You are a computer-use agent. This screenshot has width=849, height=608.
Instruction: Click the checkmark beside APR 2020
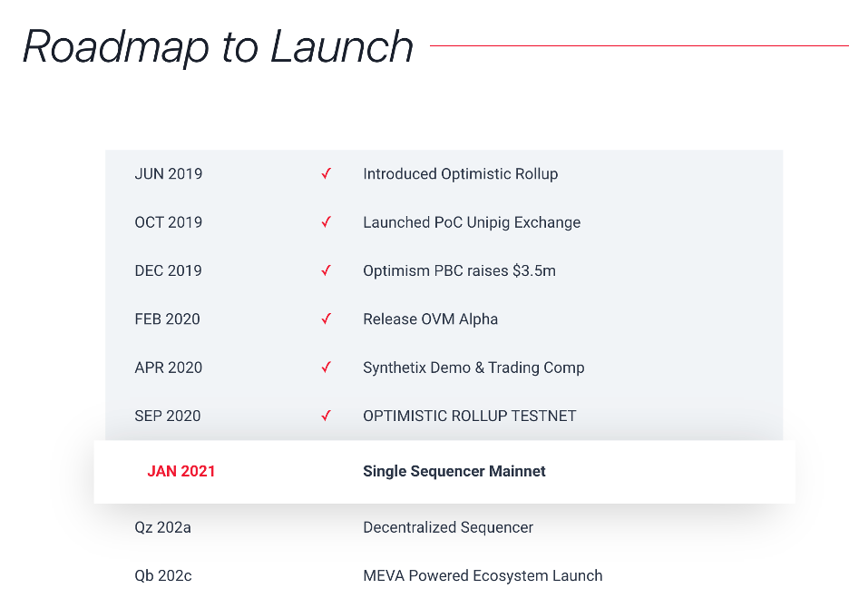coord(326,368)
